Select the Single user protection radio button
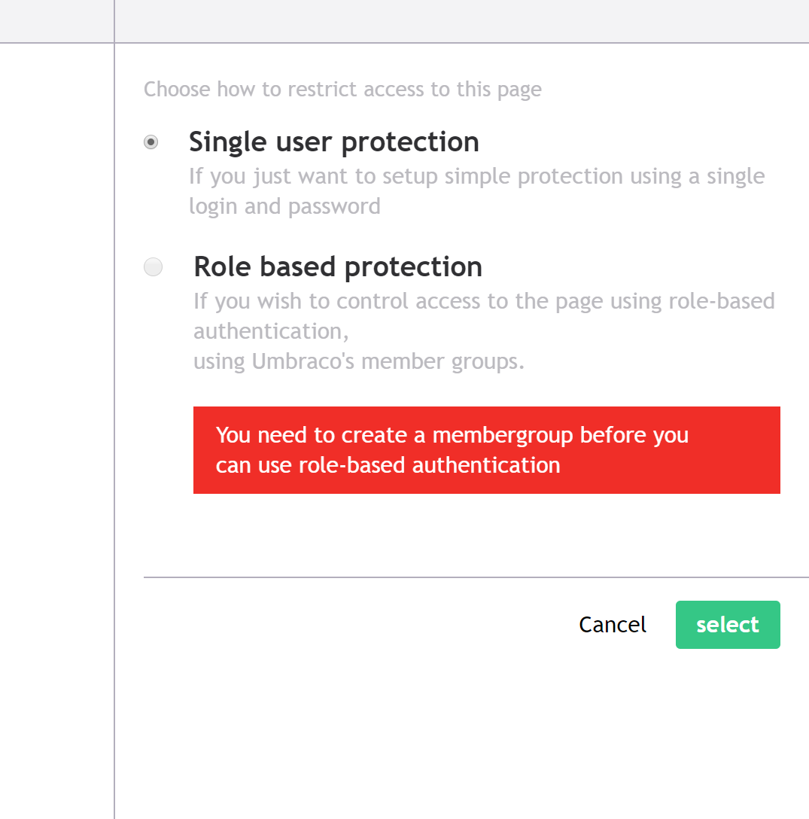Screen dimensions: 809x819 [x=151, y=142]
